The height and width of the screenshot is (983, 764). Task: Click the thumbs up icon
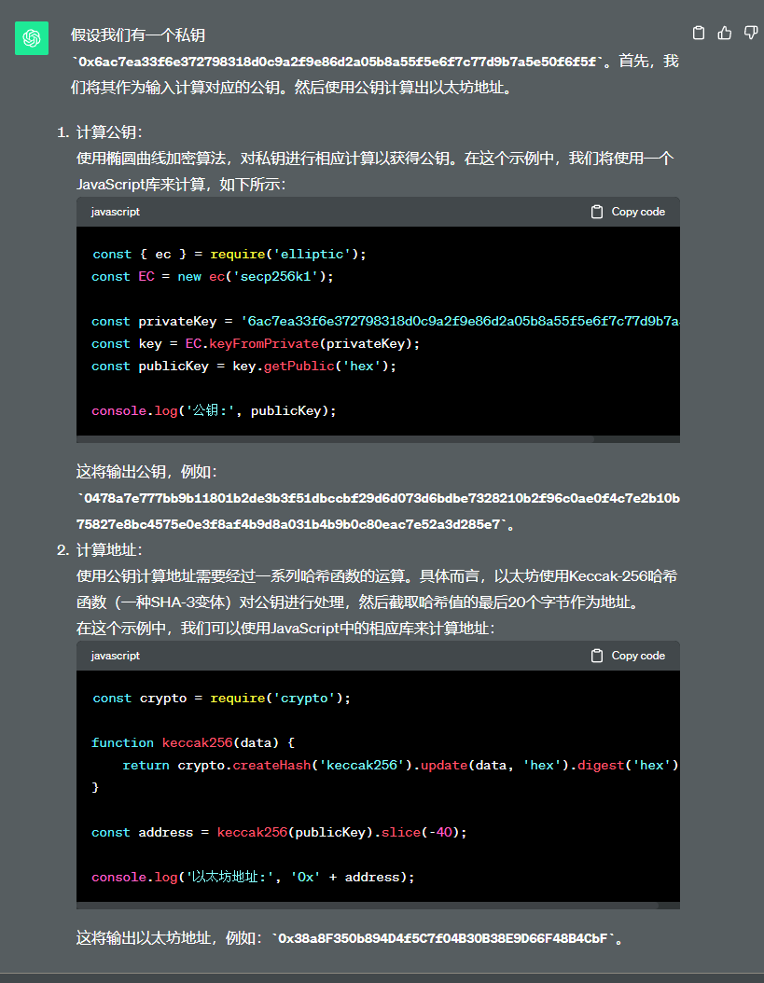point(725,34)
